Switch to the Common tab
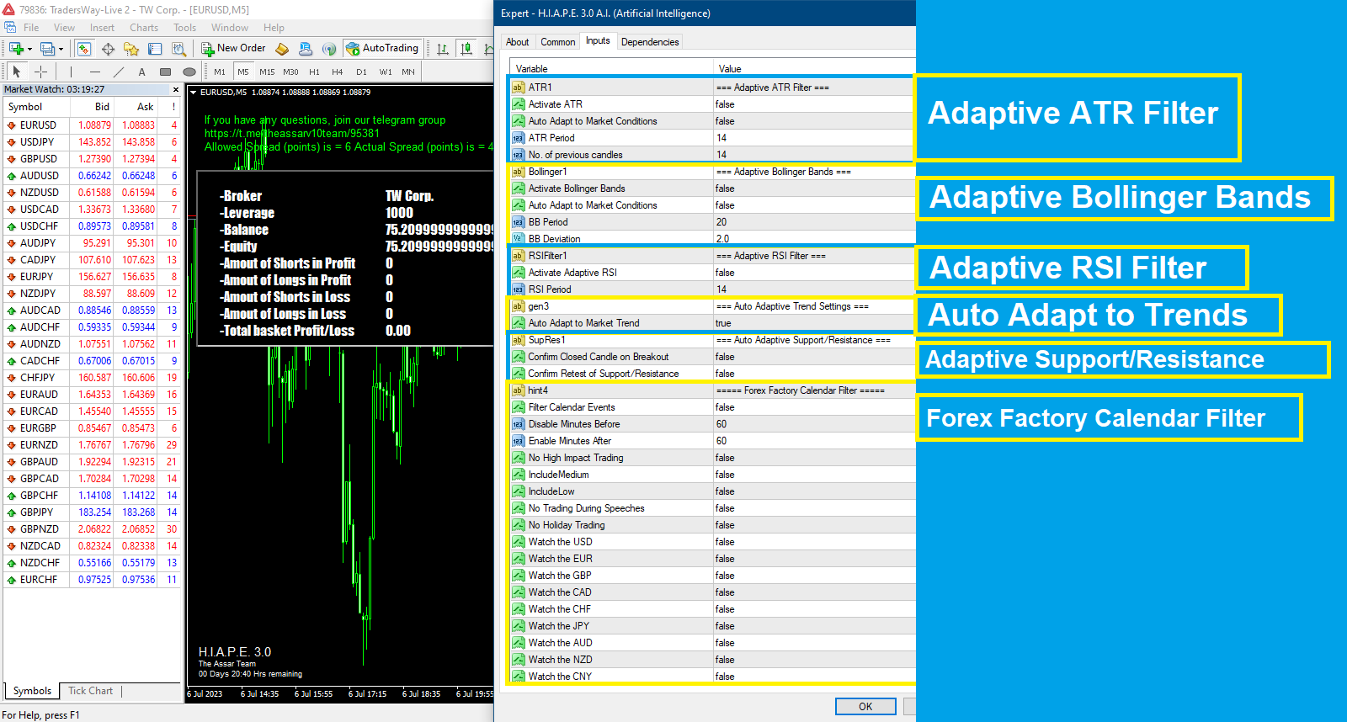 tap(557, 42)
